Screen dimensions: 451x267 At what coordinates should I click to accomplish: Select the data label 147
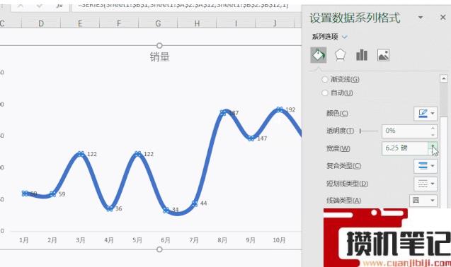[262, 138]
